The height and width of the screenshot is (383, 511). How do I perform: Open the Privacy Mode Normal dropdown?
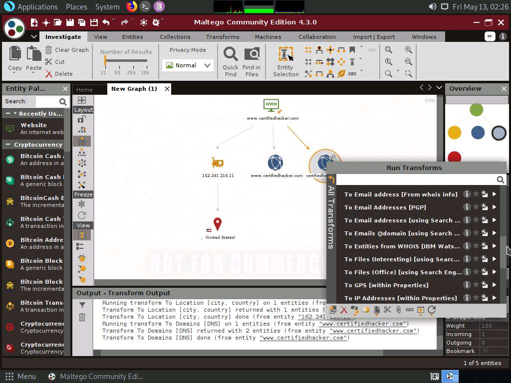(188, 65)
